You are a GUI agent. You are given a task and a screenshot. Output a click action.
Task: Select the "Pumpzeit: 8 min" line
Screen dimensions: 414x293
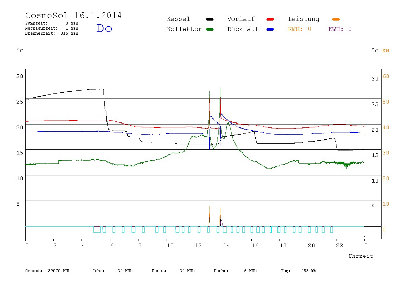pyautogui.click(x=52, y=23)
